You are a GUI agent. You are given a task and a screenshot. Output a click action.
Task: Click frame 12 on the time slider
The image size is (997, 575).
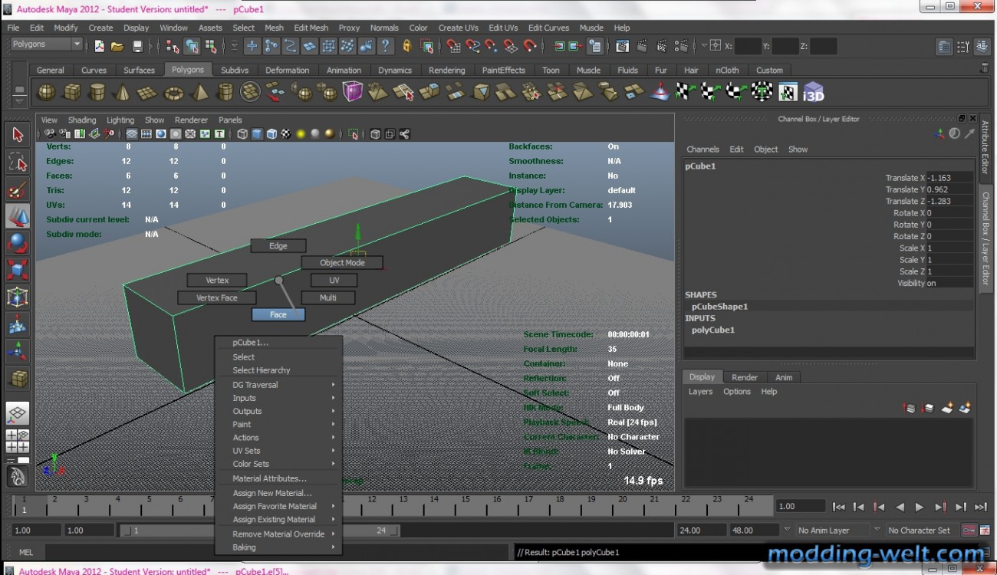(x=371, y=500)
